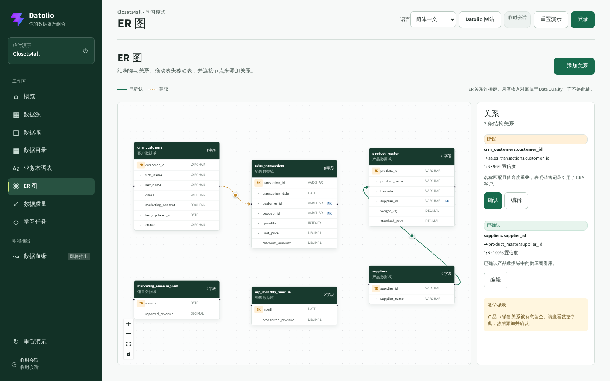Select the sales_transactions table header
This screenshot has height=381, width=610.
294,169
